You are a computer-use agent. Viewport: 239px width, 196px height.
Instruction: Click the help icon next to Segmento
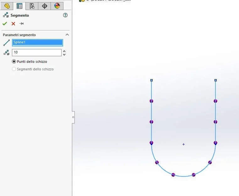(65, 15)
